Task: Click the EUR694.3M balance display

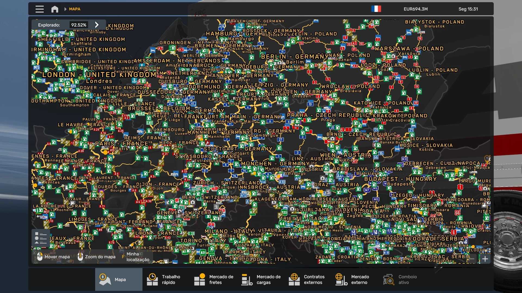Action: click(x=415, y=9)
